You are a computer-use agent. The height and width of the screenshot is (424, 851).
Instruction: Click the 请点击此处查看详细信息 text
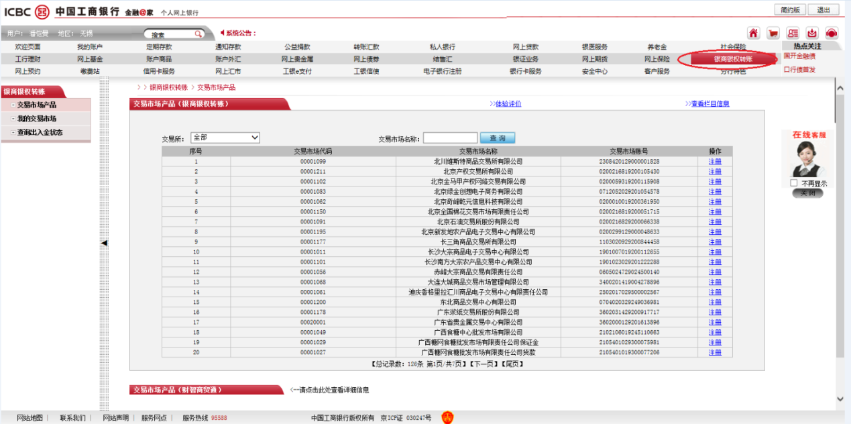coord(333,390)
